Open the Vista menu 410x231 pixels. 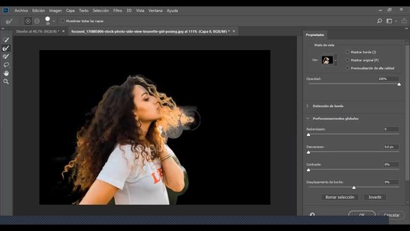pos(140,10)
